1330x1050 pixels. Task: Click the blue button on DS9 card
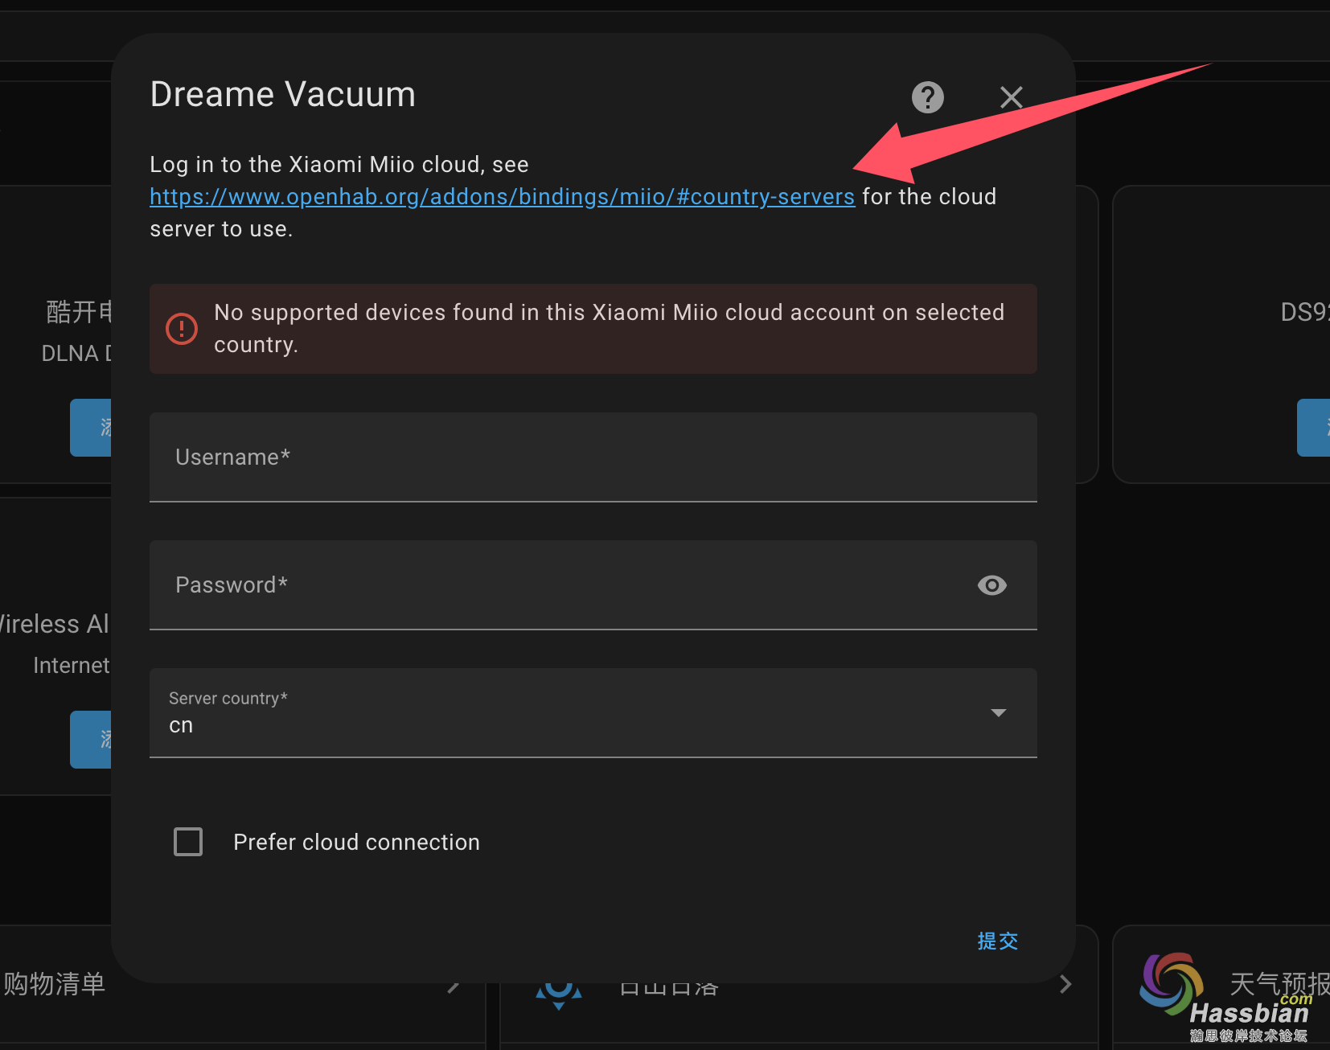(1313, 428)
